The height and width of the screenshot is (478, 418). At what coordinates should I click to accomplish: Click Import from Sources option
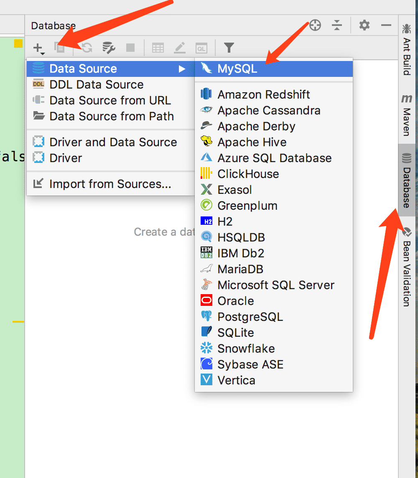(110, 184)
